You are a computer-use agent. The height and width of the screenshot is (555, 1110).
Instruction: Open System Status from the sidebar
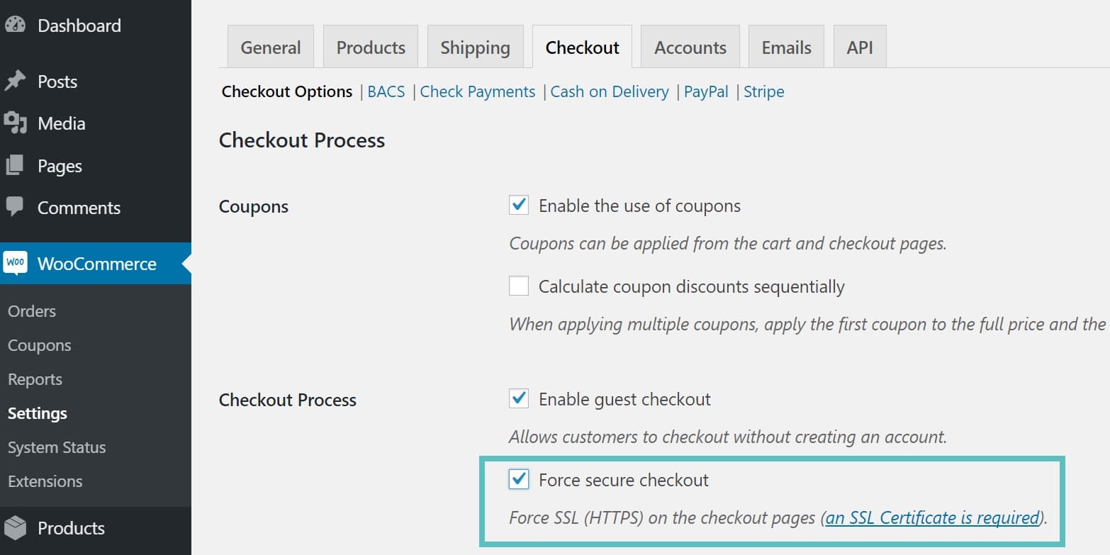point(57,447)
